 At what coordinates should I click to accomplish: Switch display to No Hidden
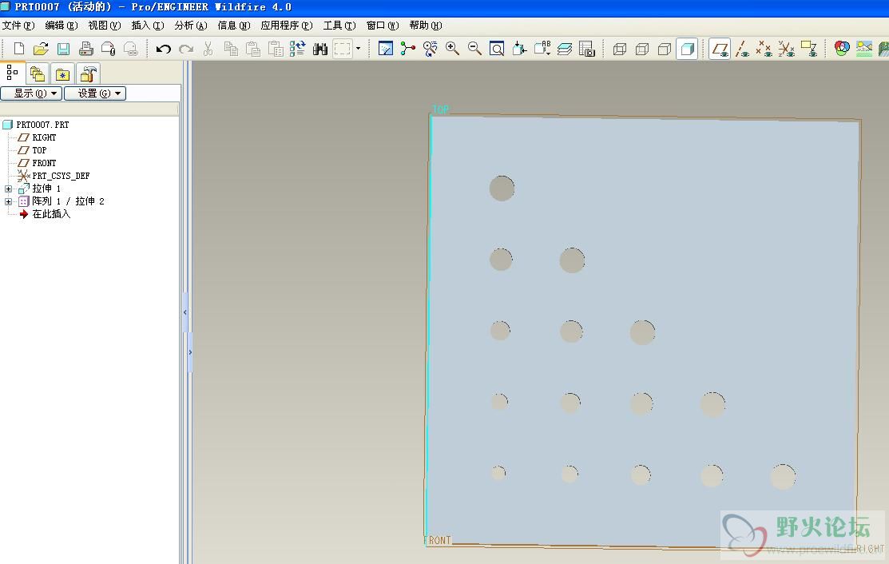(x=664, y=50)
